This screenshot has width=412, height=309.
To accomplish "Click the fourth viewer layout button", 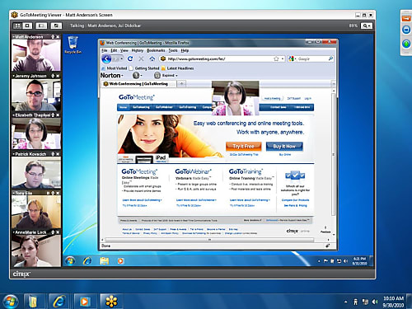I will (56, 26).
